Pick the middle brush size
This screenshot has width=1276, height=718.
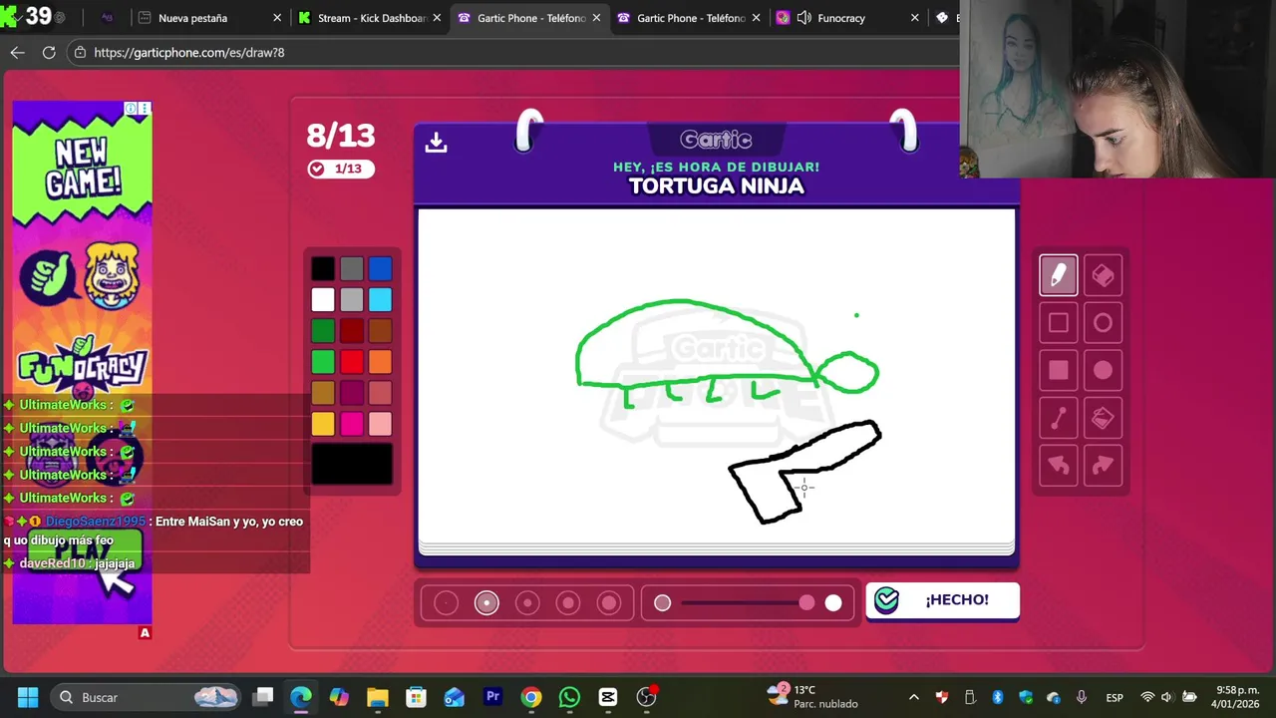[527, 602]
